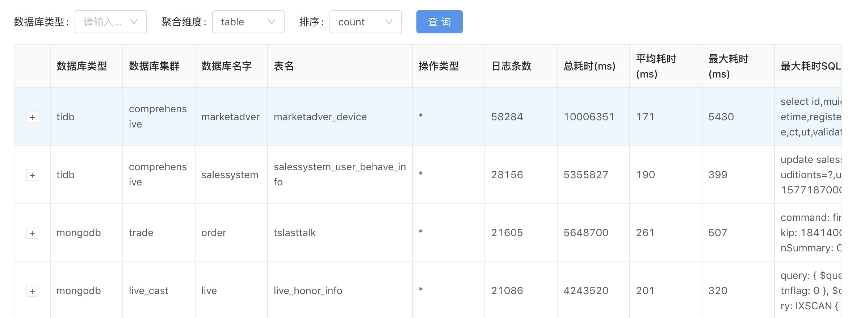This screenshot has width=848, height=318.
Task: Expand the live_honor_info row
Action: click(32, 291)
